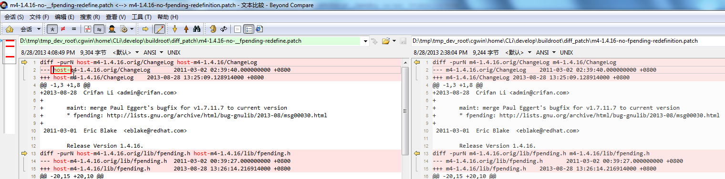Viewport: 725px width, 179px height.
Task: Open the file format gear icon
Action: [124, 29]
